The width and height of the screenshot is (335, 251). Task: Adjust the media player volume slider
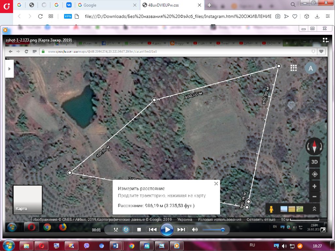213,230
